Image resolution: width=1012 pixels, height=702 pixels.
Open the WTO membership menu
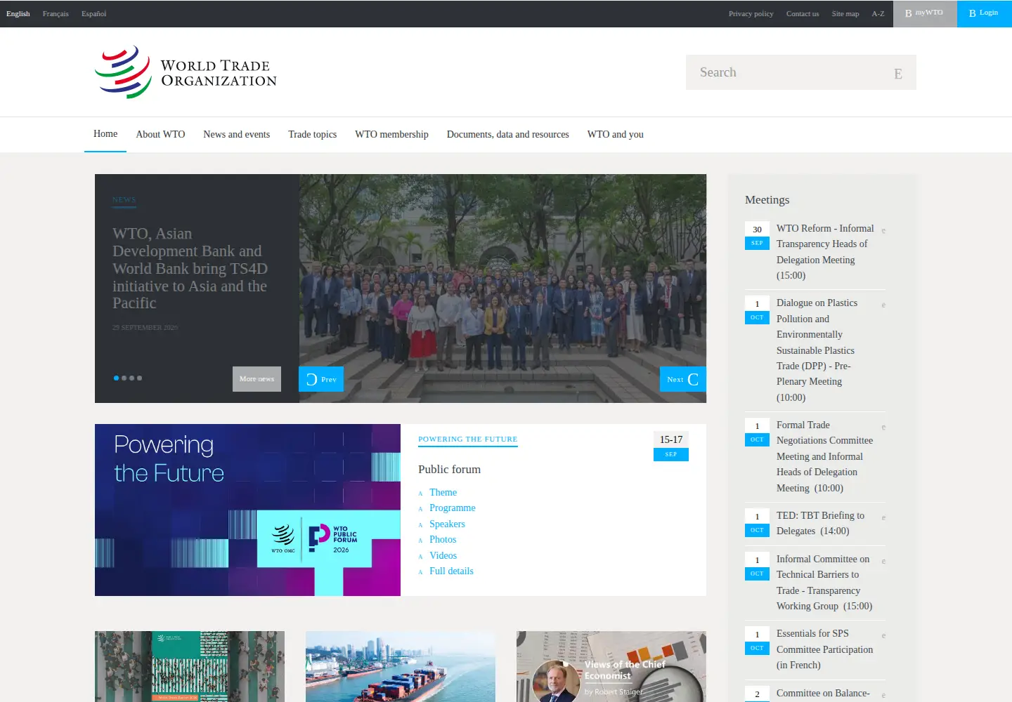(391, 134)
